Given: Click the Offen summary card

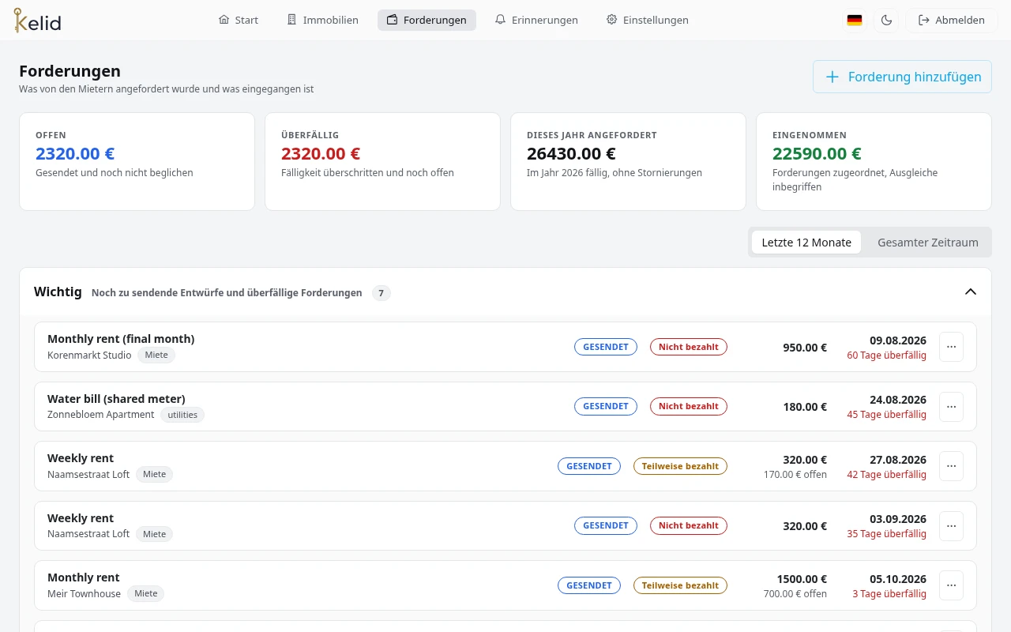Looking at the screenshot, I should click(x=137, y=161).
